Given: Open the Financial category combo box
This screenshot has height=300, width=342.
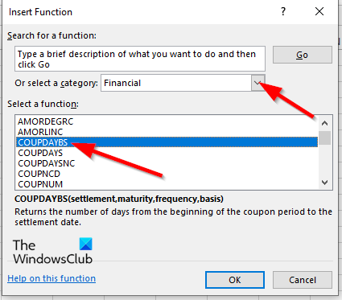Looking at the screenshot, I should (183, 83).
